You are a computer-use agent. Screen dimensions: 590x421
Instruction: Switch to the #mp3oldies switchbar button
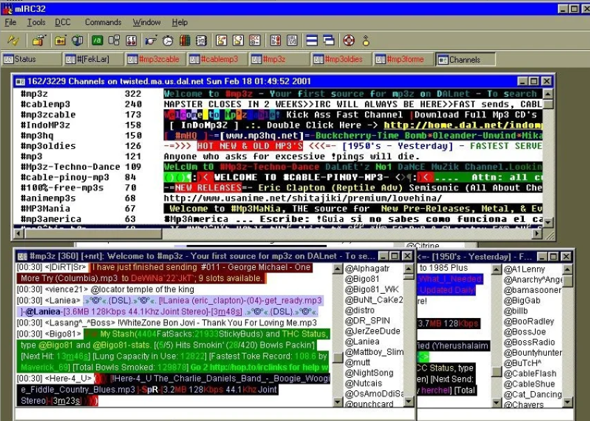click(x=341, y=59)
